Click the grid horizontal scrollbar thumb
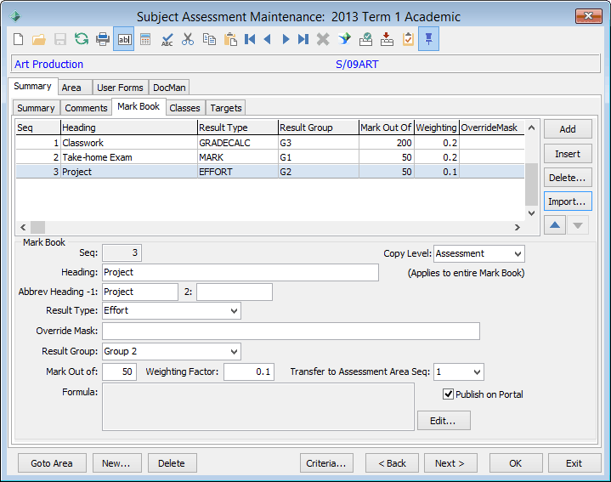611x482 pixels. point(37,227)
